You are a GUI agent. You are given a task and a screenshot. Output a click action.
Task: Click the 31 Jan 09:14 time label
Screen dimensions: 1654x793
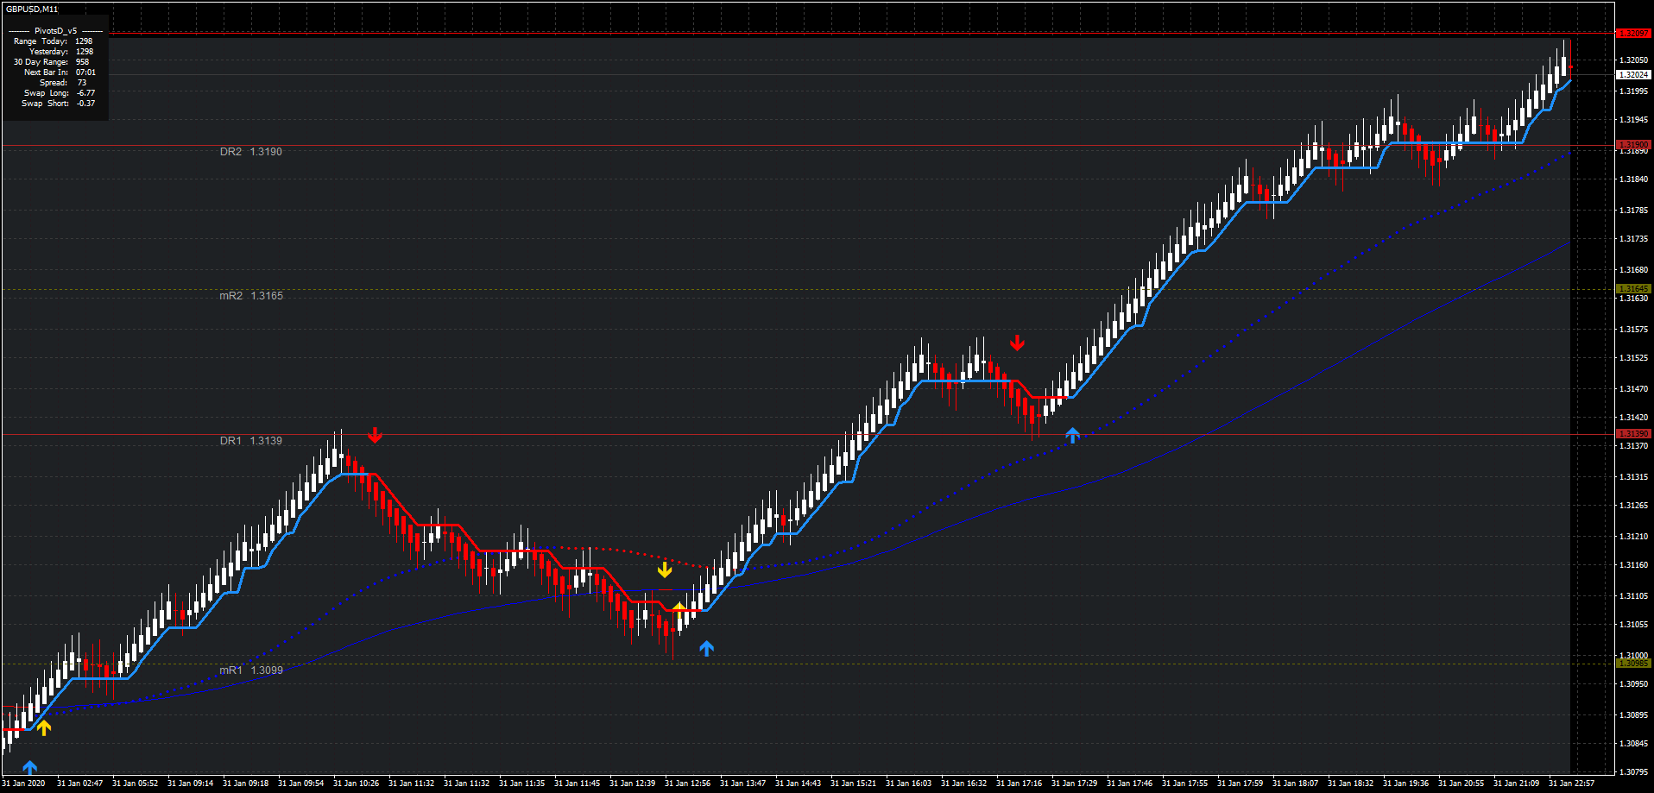190,784
